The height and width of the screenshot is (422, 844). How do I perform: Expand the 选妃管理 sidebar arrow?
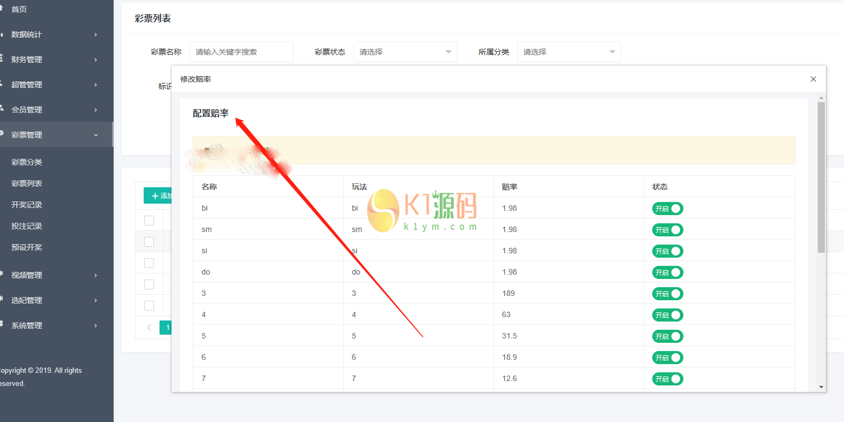tap(96, 300)
